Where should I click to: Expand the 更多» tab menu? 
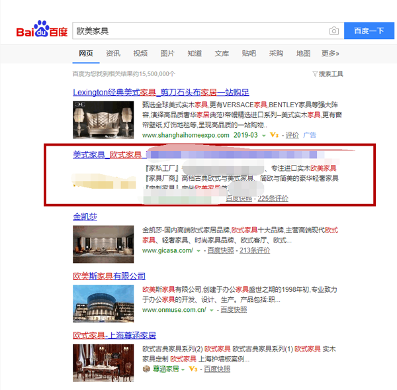330,54
